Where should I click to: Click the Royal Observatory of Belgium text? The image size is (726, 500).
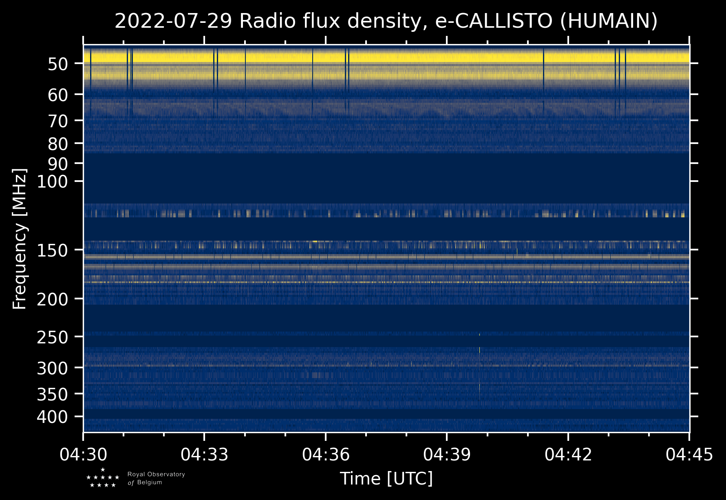(156, 478)
